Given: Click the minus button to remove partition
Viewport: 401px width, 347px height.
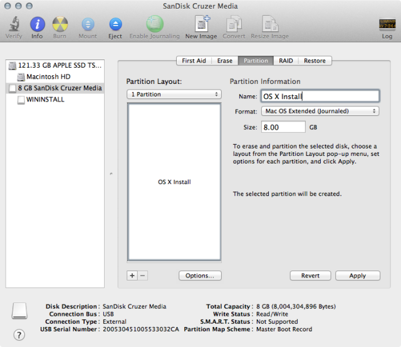Looking at the screenshot, I should point(143,276).
